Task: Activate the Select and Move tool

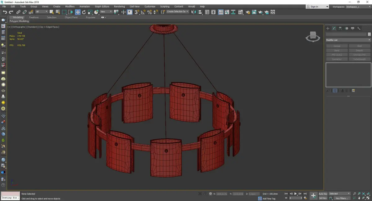Action: 77,12
